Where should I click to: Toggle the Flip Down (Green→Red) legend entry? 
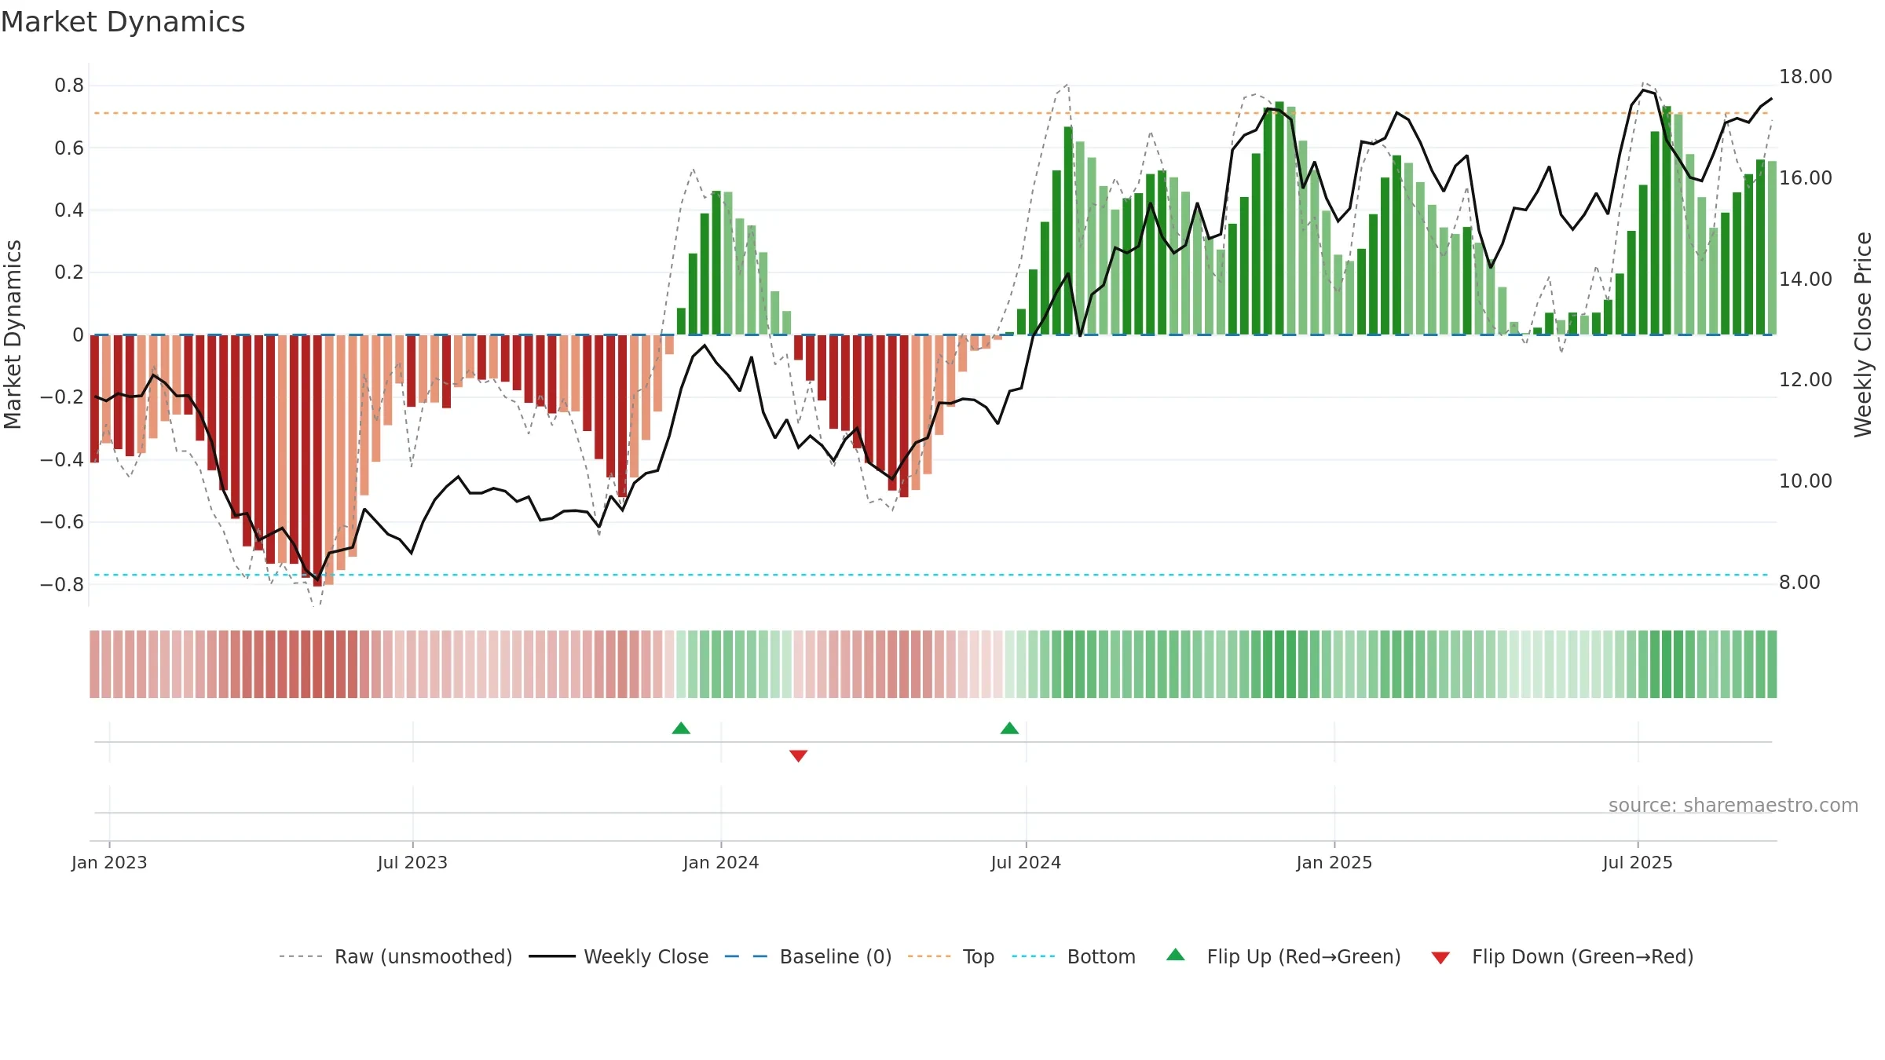point(1561,956)
